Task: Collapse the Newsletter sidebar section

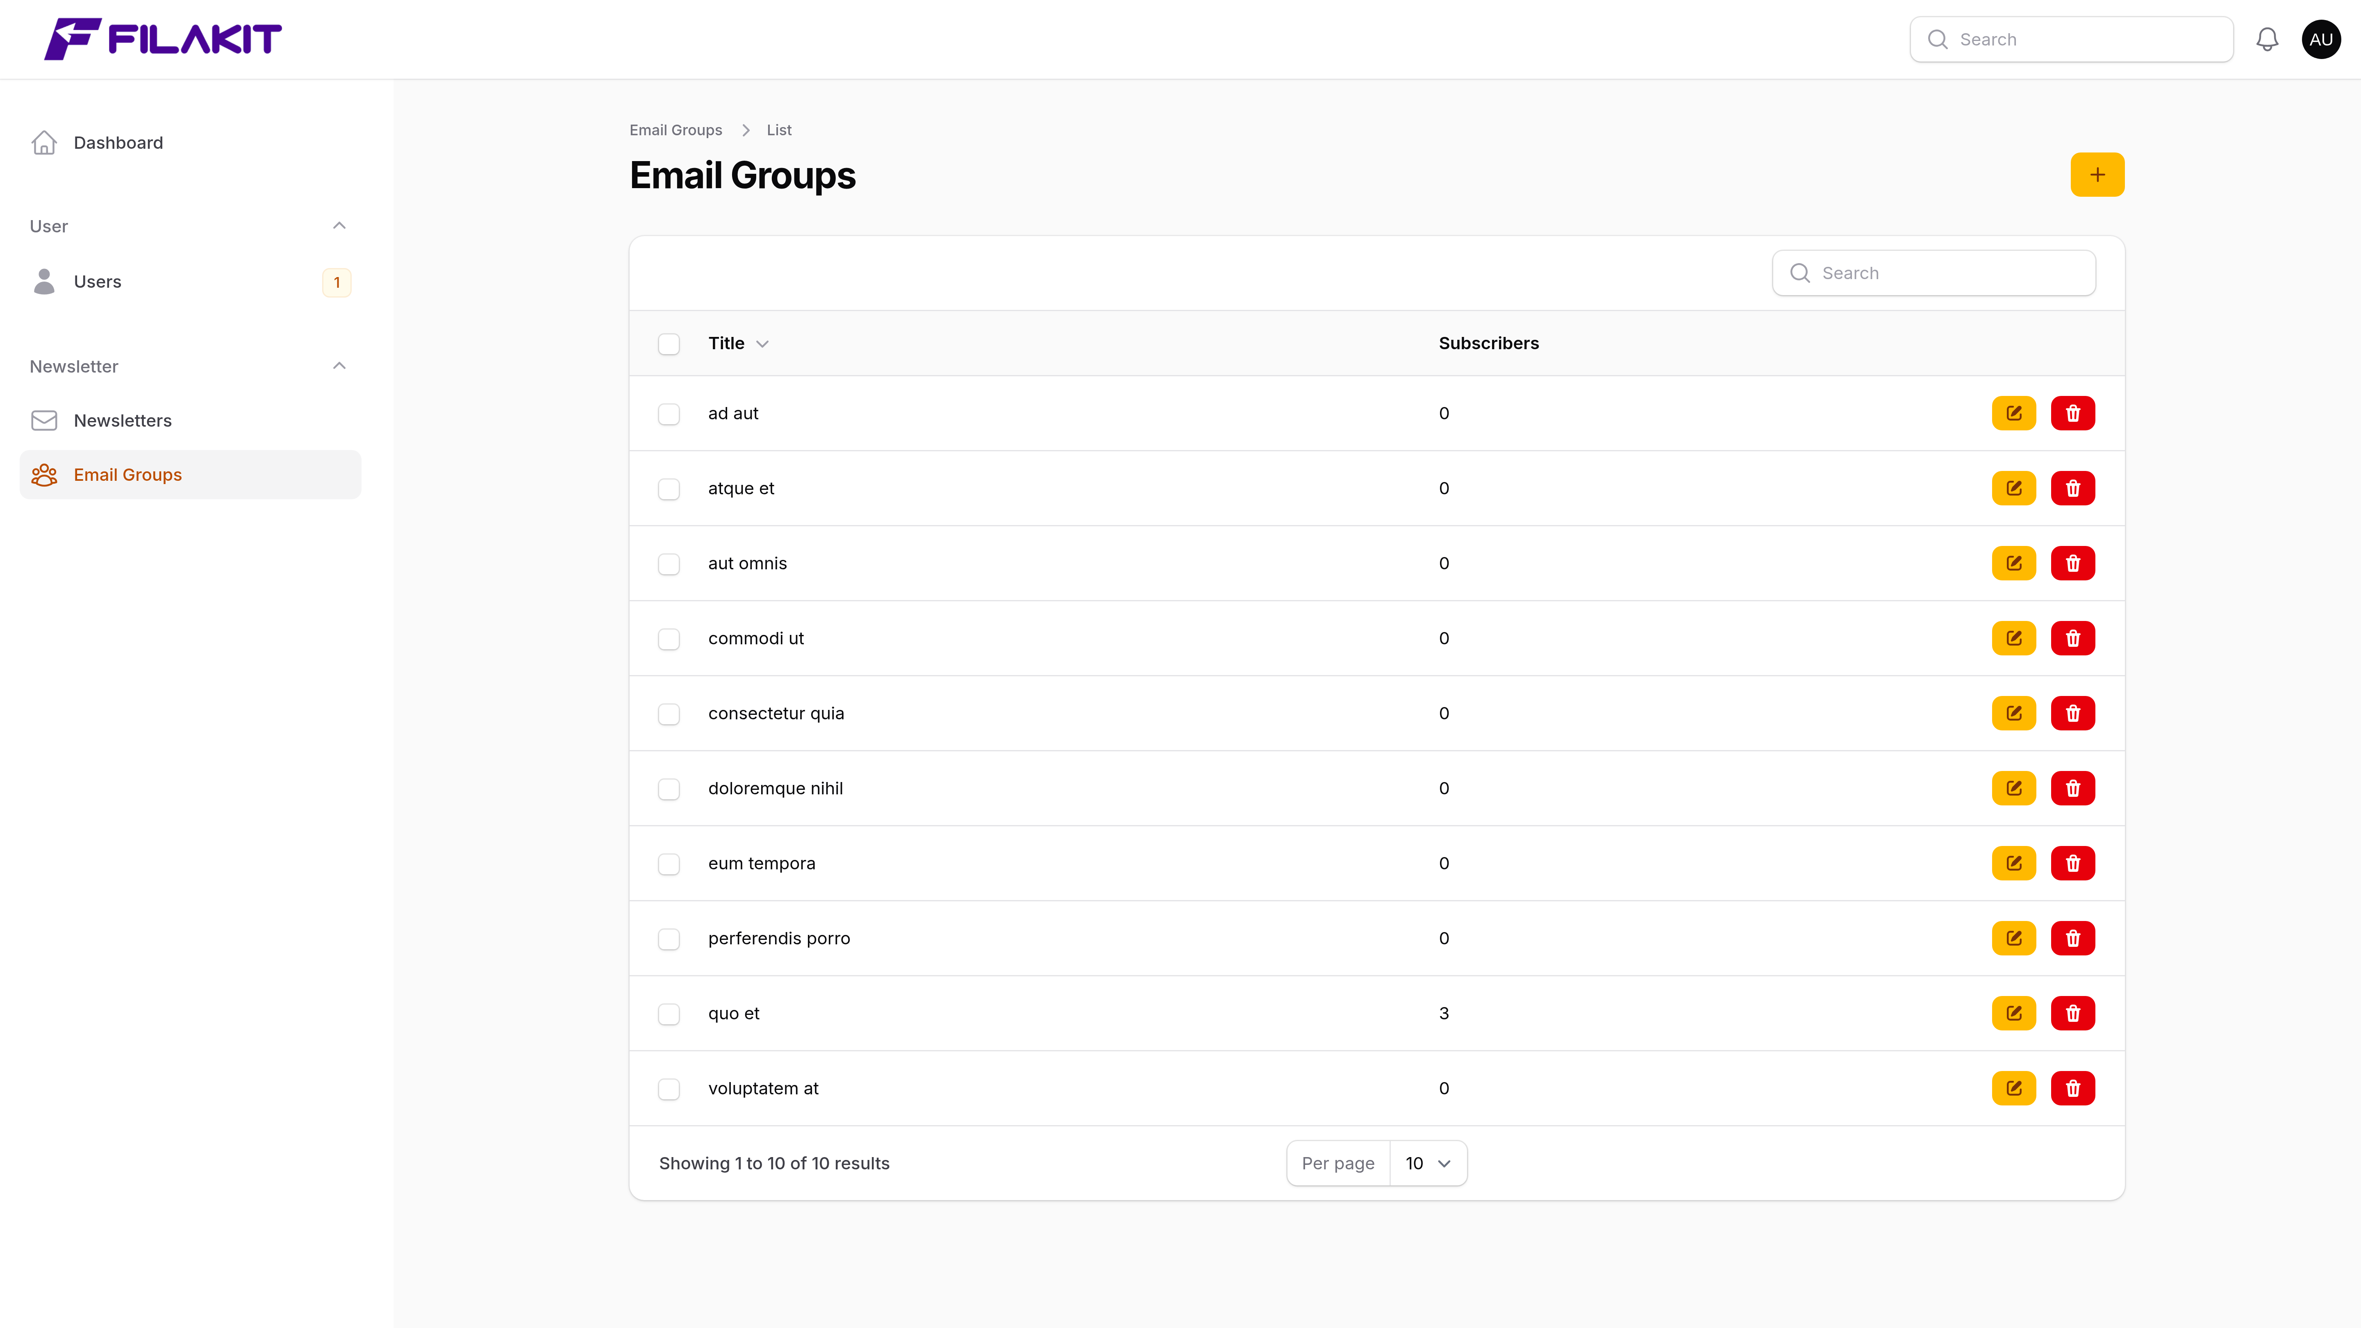Action: coord(339,366)
